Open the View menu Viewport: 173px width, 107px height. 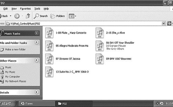pyautogui.click(x=14, y=9)
